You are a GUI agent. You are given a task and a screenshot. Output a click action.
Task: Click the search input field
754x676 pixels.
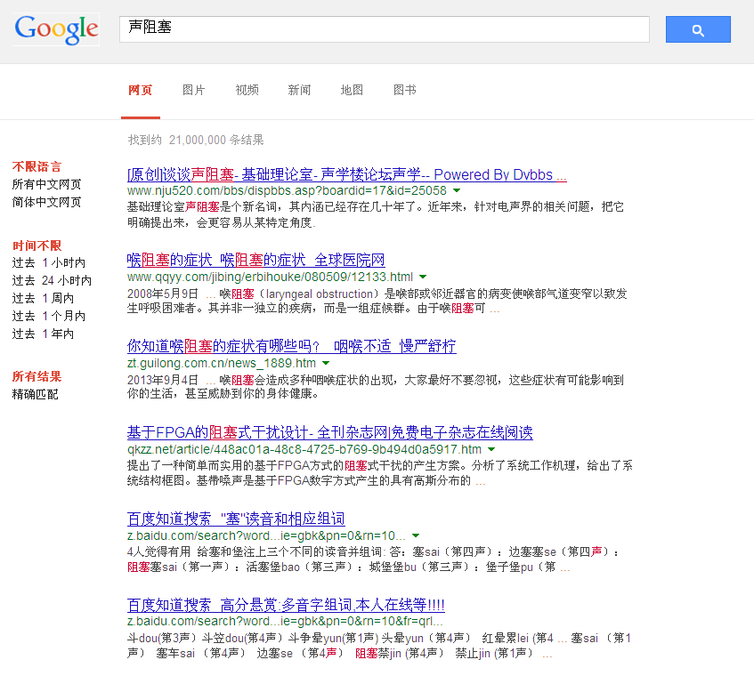384,29
